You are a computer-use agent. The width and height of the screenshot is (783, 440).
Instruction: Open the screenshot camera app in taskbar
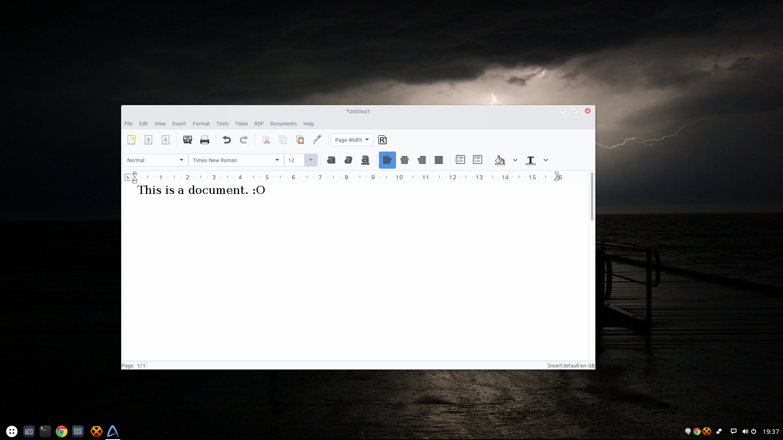[x=29, y=431]
